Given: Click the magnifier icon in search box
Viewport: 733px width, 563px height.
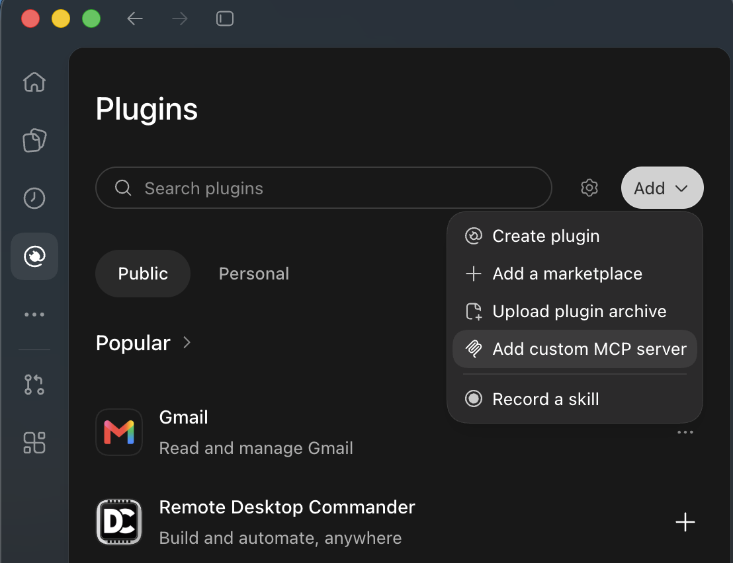Looking at the screenshot, I should [123, 188].
